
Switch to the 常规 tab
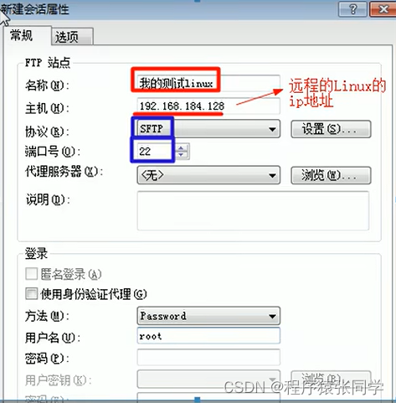(x=22, y=36)
